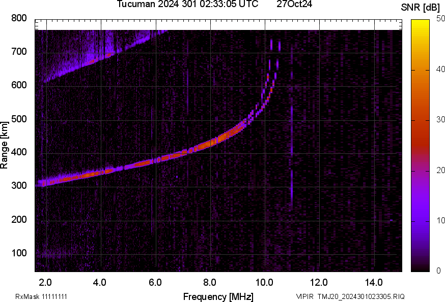Screen dimensions: 445x302
Task: Click the range tick label 800
Action: pyautogui.click(x=19, y=18)
